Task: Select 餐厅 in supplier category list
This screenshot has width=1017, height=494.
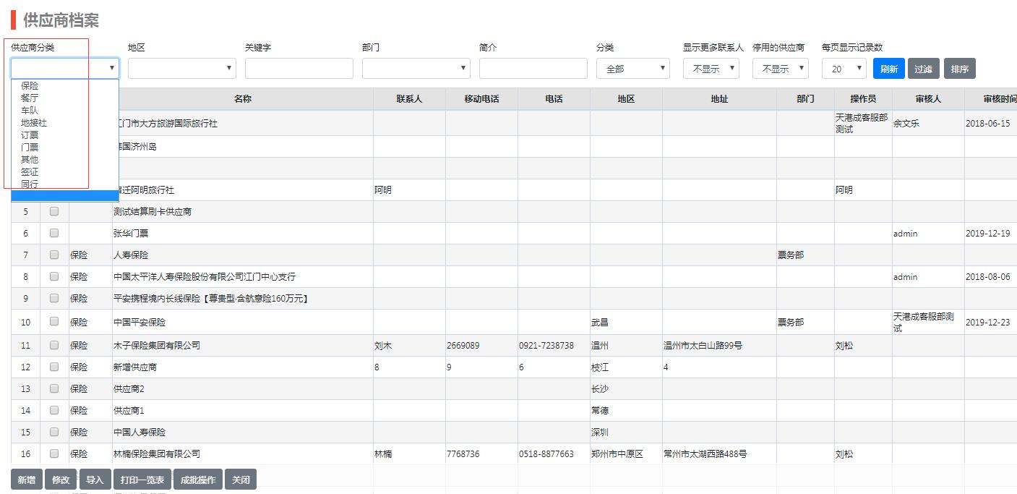Action: click(30, 98)
